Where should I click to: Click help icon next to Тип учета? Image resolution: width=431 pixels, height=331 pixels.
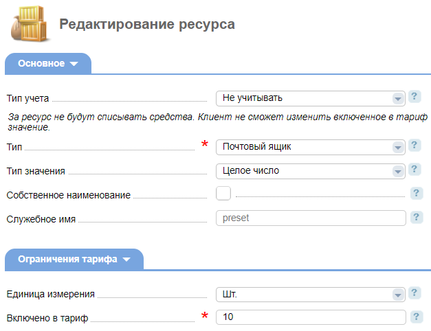pyautogui.click(x=415, y=97)
